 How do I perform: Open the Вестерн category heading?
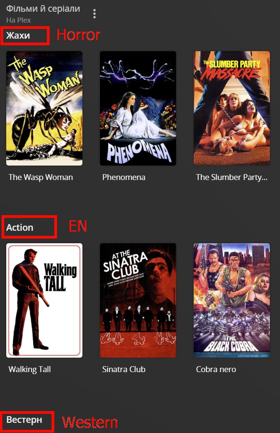click(24, 420)
